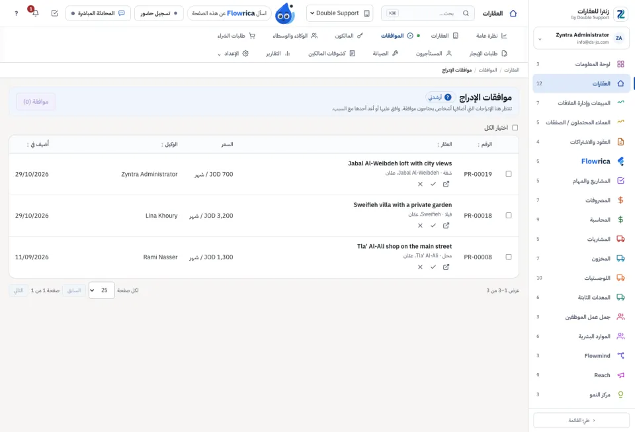
Task: Click the blue help icon beside أرشدني
Action: click(x=448, y=97)
